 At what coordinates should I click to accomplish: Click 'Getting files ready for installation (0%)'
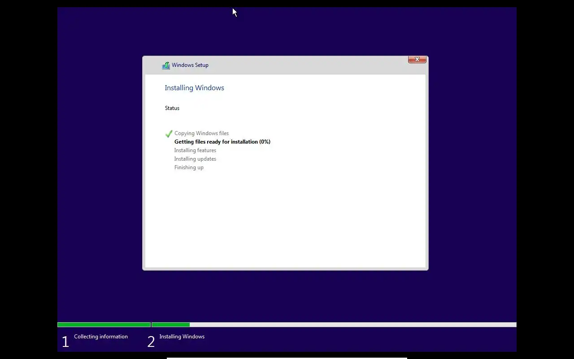click(222, 142)
